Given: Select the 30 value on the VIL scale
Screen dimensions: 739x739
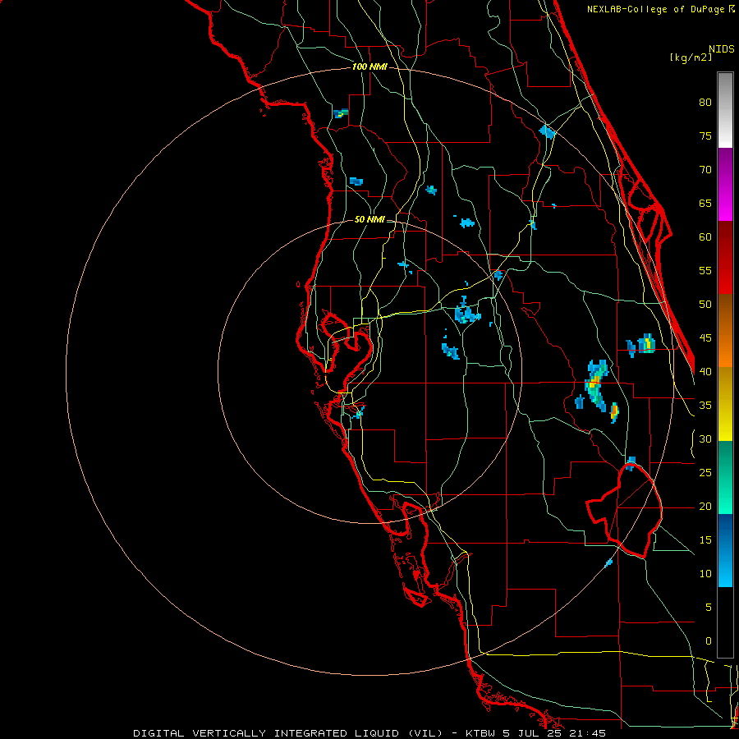Looking at the screenshot, I should (x=705, y=439).
